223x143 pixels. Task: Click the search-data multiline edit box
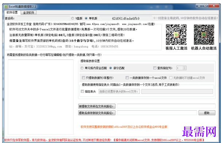(x=41, y=97)
